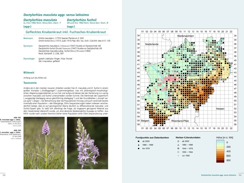Screen dimensions: 244x183
Task: Click the heading 'Gefleckles Knabenkraut inkl. Fuchssches Knabenkraut'
Action: [x=66, y=32]
